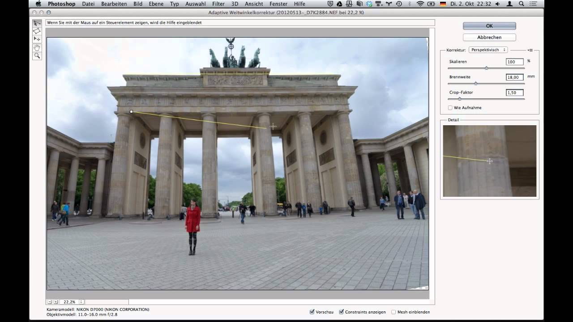The image size is (573, 322).
Task: Open the Auswahl menu
Action: (196, 4)
